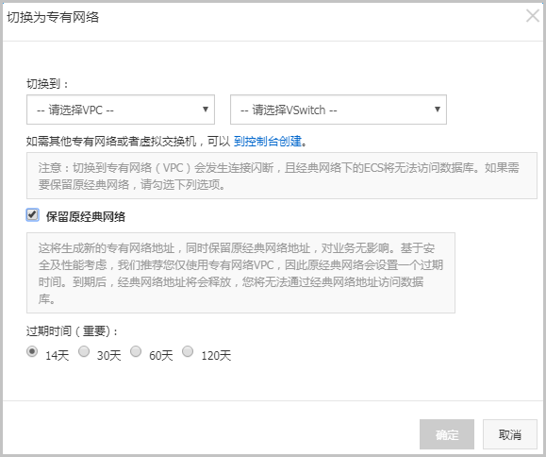Viewport: 546px width, 457px height.
Task: Cancel with the 取消 button
Action: point(510,434)
